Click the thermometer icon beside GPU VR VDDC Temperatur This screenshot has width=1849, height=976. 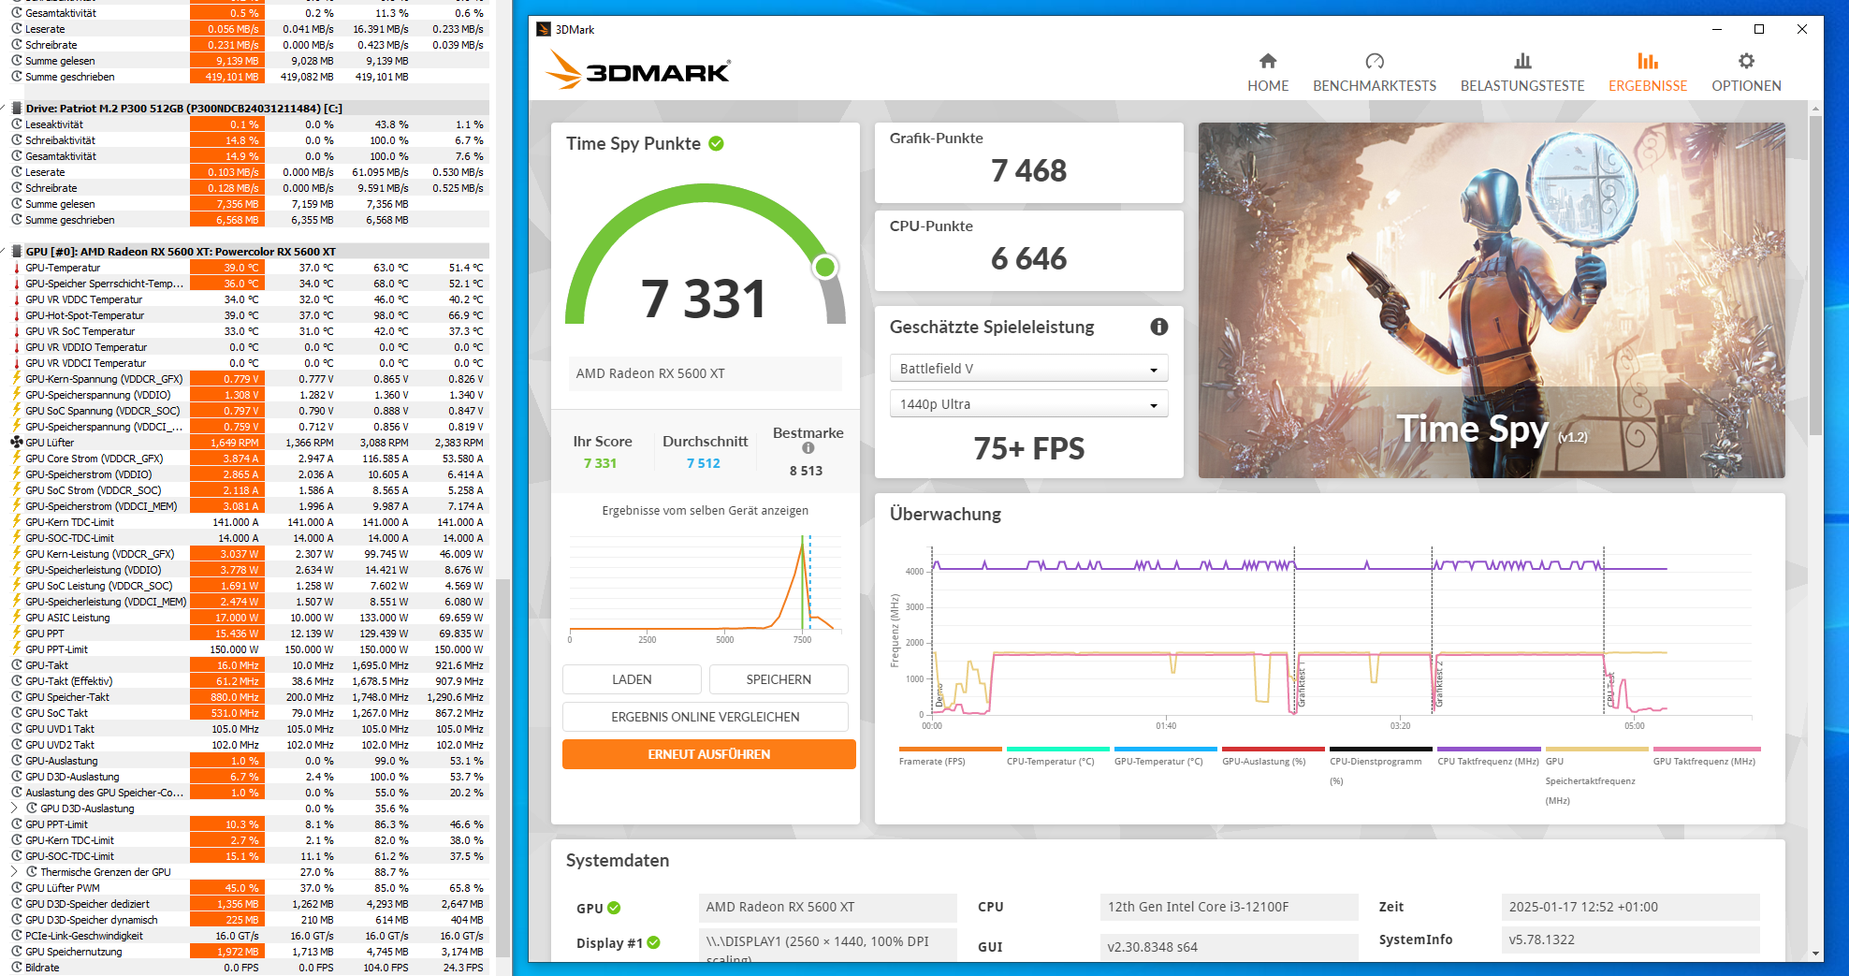[x=17, y=299]
